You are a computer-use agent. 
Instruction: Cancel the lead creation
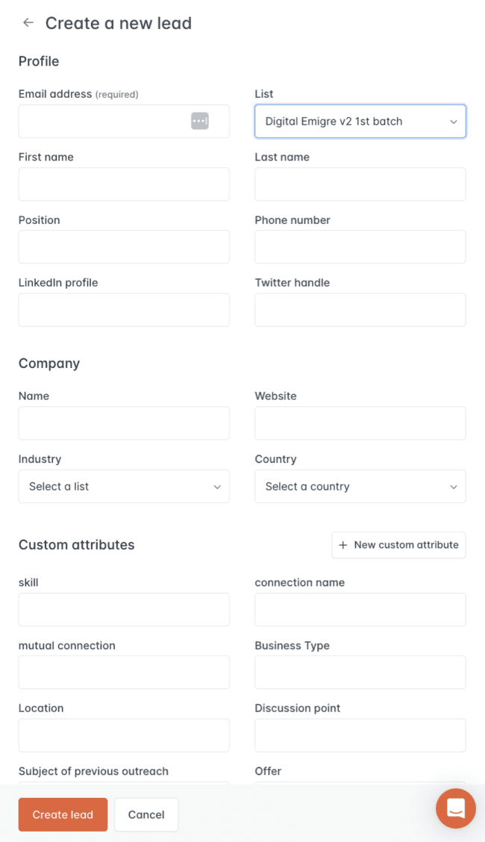coord(145,814)
